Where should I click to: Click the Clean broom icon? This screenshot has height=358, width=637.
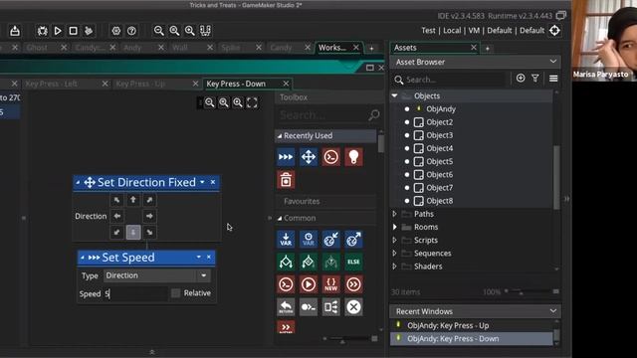89,31
